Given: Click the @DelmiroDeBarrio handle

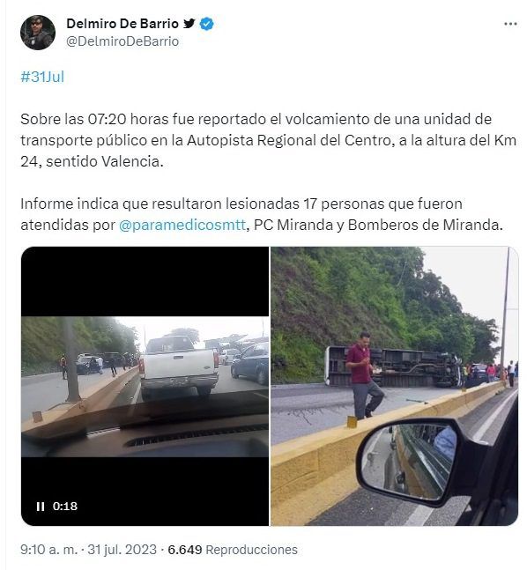Looking at the screenshot, I should click(122, 41).
